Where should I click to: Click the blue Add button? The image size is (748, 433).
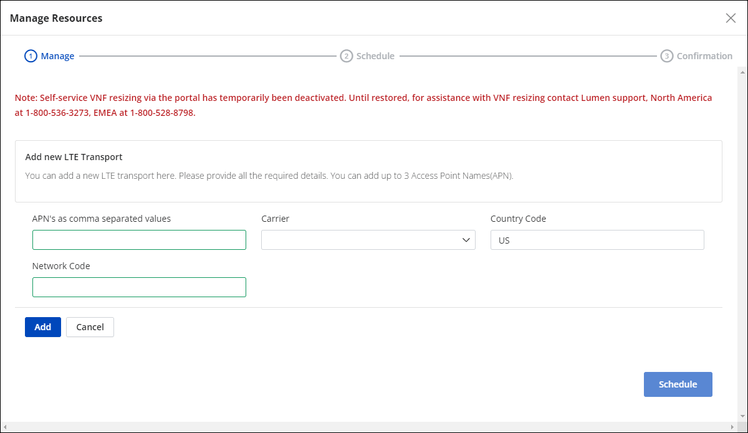pos(43,327)
